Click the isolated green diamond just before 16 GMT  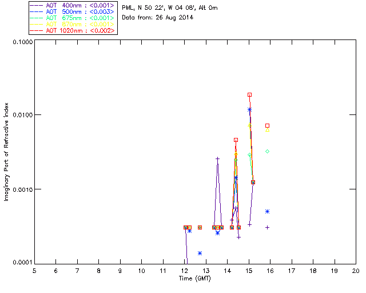click(x=268, y=152)
